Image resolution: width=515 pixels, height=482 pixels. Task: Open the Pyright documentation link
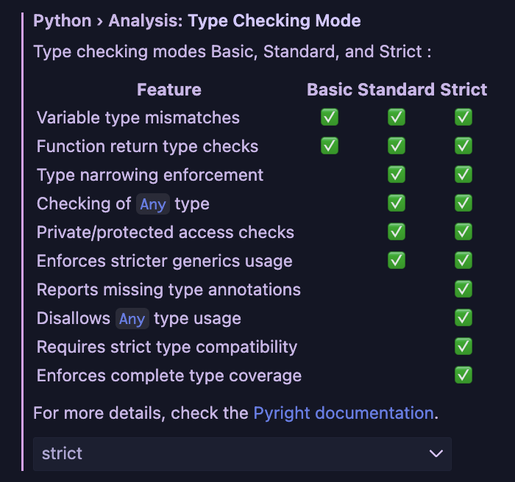click(x=344, y=413)
